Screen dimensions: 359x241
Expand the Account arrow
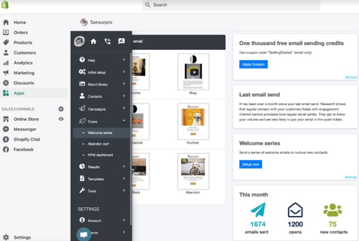pos(124,220)
